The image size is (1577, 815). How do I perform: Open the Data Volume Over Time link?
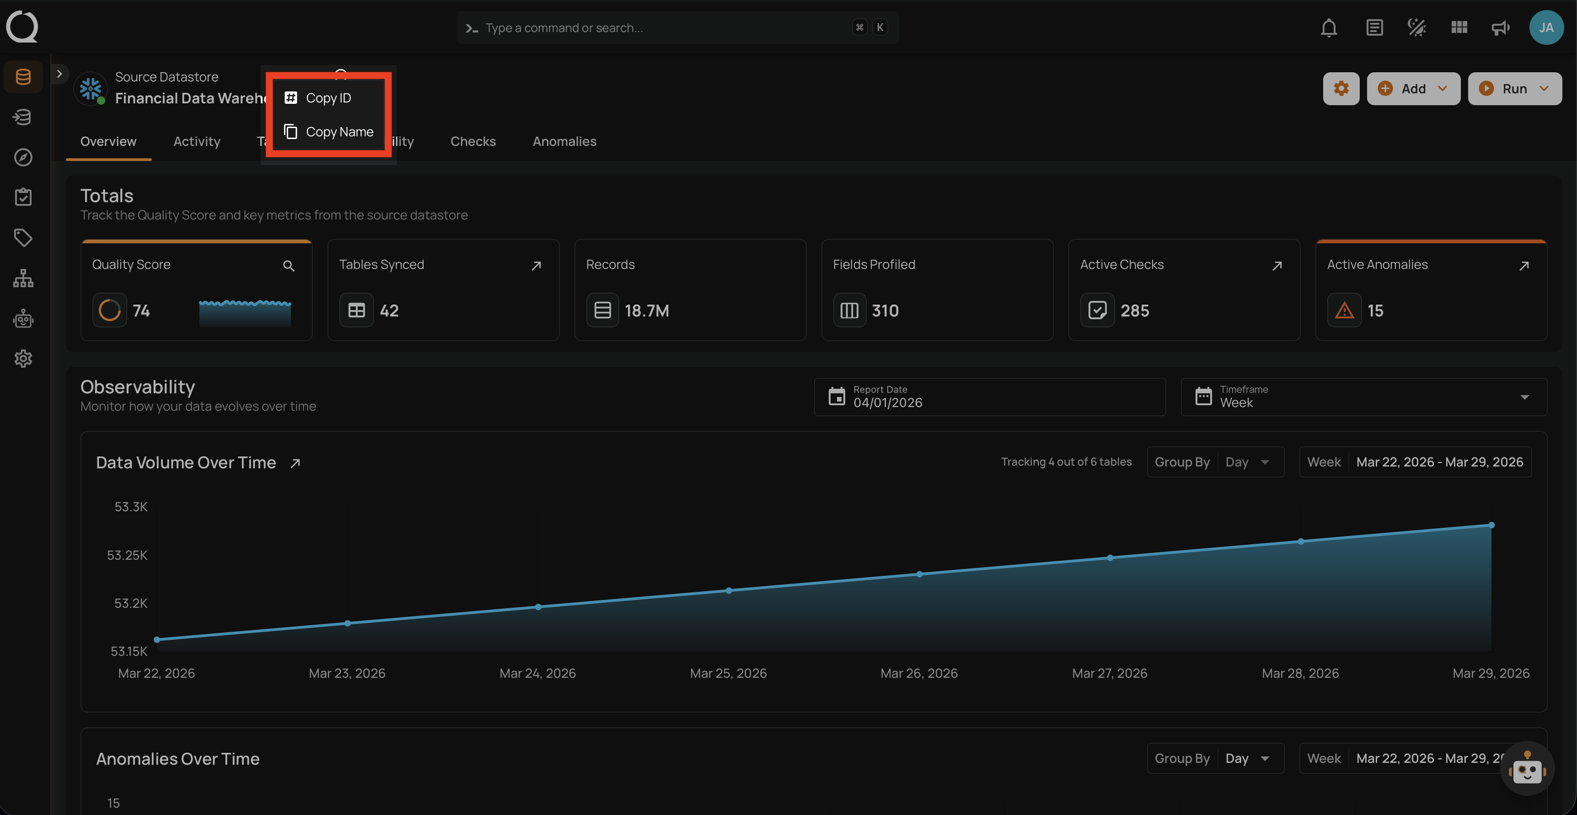point(295,464)
